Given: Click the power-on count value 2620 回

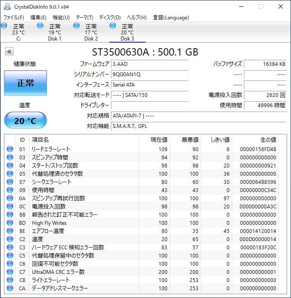Looking at the screenshot, I should pyautogui.click(x=265, y=95).
